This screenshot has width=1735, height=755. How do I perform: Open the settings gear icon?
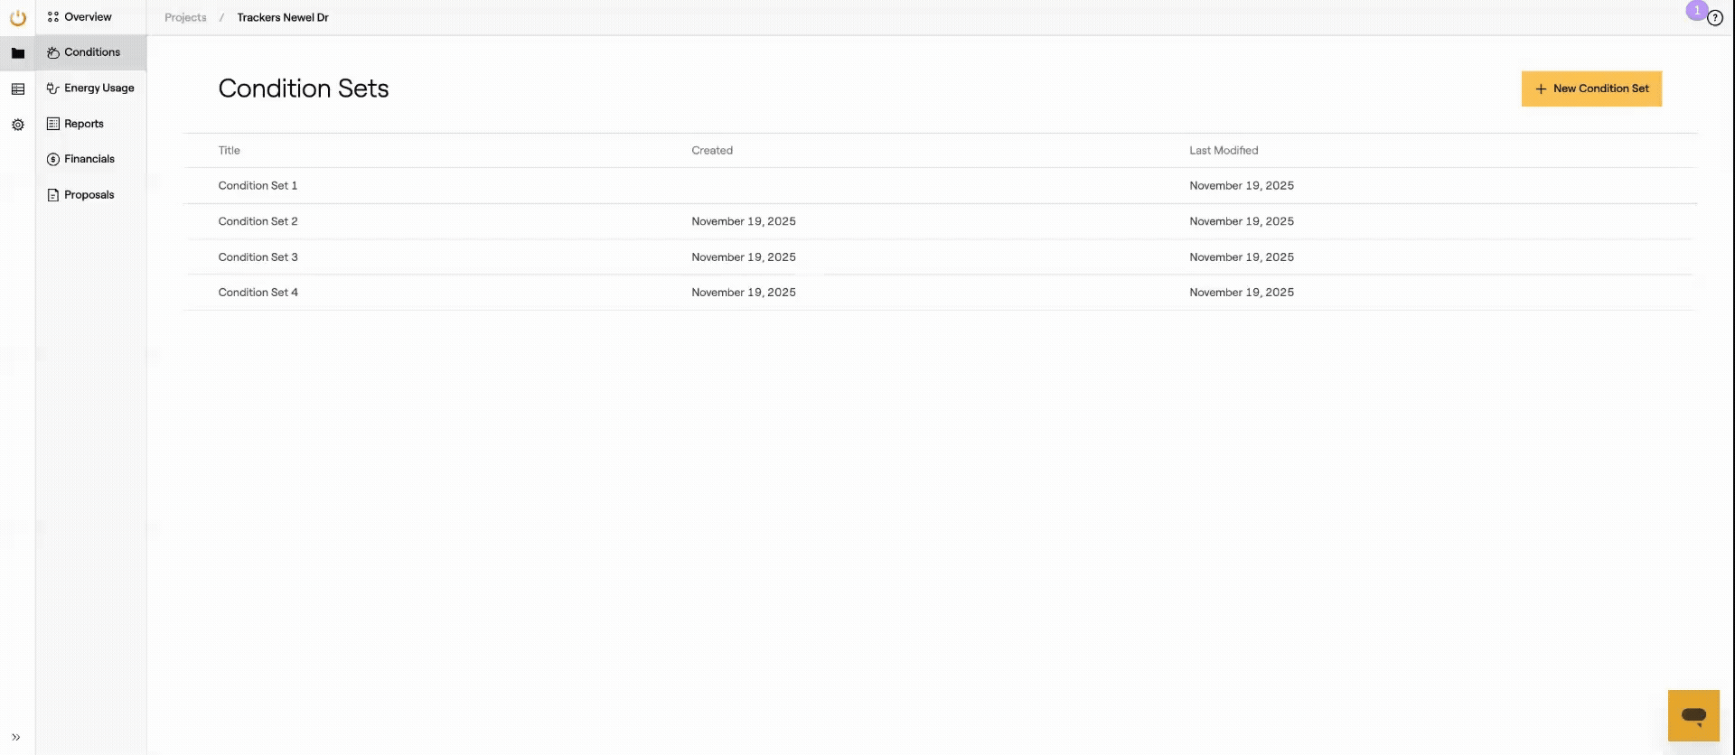17,125
